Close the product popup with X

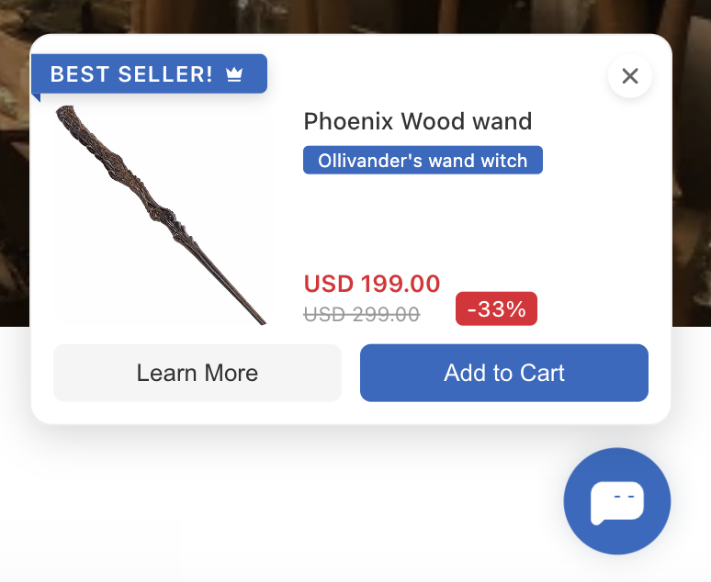tap(630, 75)
